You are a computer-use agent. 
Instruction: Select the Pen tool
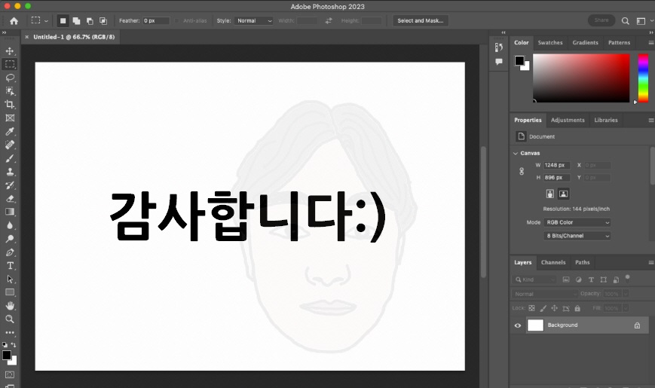click(x=10, y=252)
